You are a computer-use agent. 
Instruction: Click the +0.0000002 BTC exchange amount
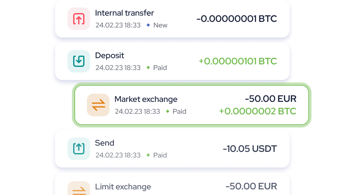(258, 111)
